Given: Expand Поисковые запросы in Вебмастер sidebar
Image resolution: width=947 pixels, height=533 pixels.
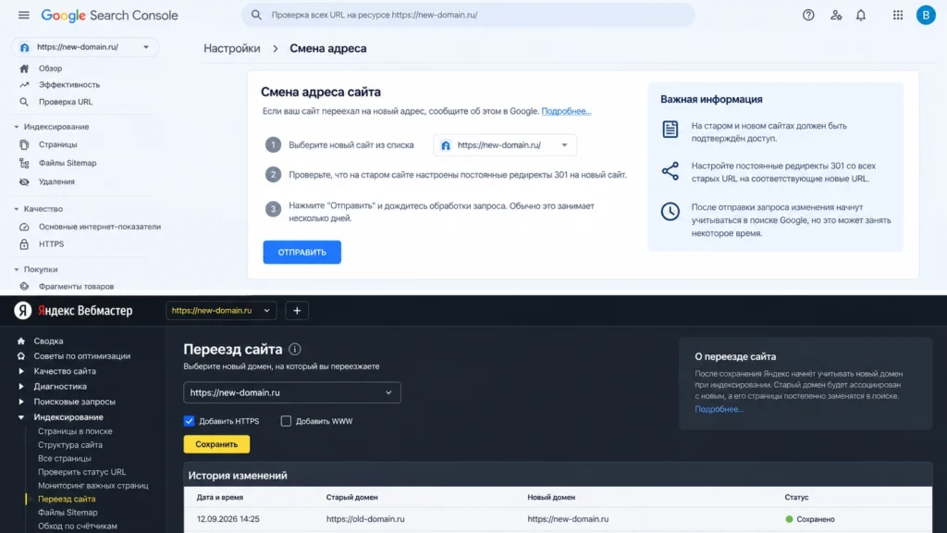Looking at the screenshot, I should tap(21, 402).
